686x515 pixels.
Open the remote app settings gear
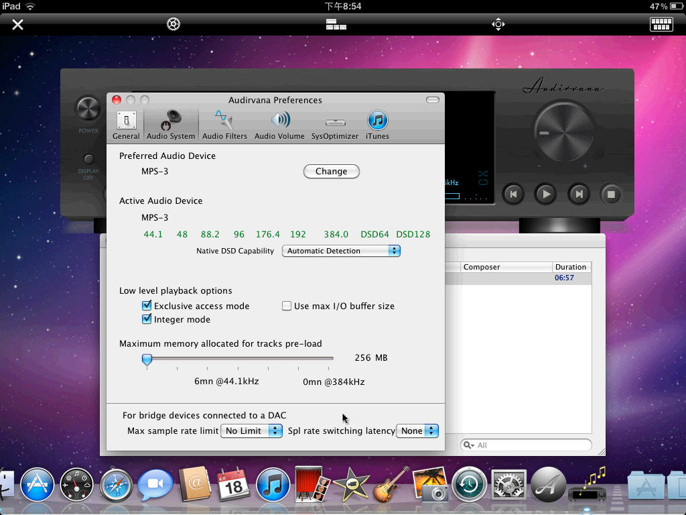174,24
